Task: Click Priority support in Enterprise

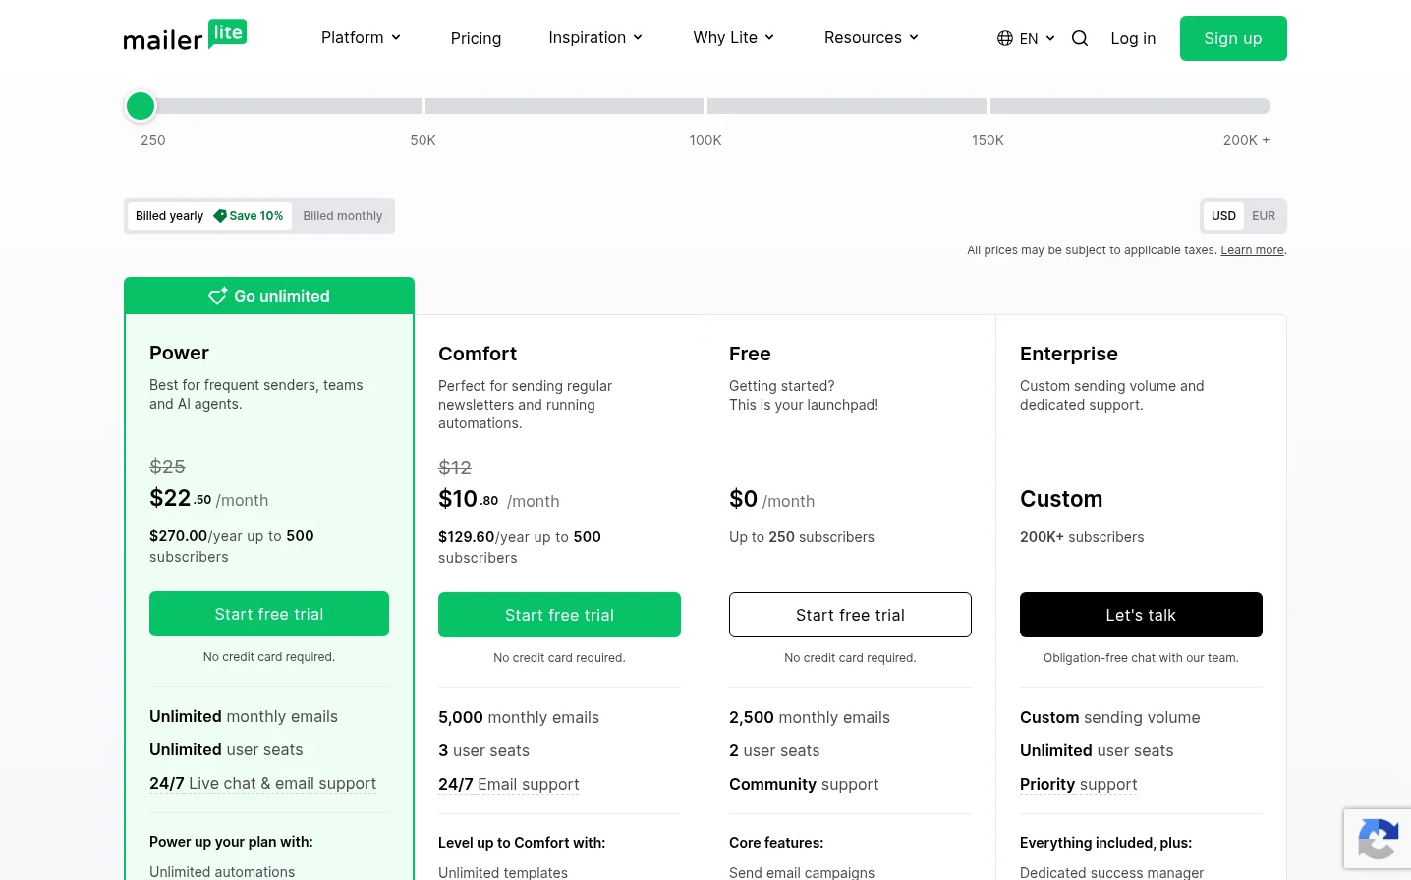Action: [1078, 784]
